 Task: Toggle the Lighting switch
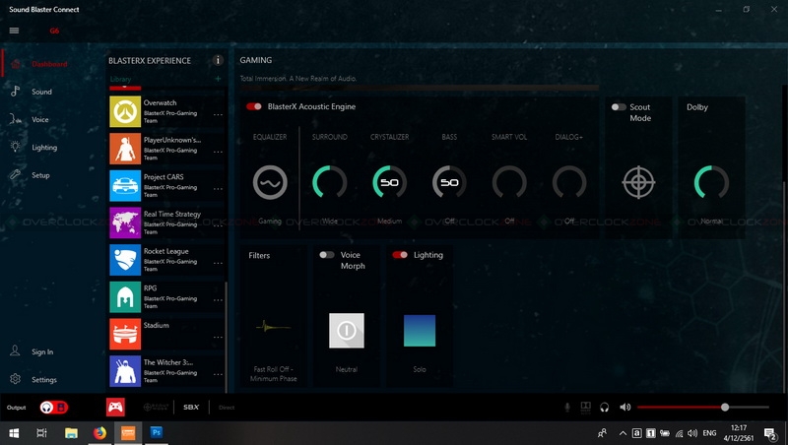pos(400,255)
